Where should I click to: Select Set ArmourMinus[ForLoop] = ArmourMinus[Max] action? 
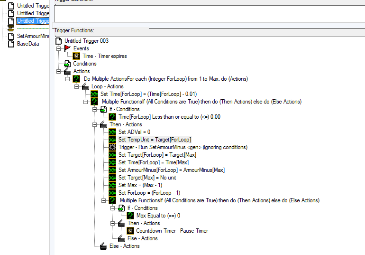click(x=171, y=170)
